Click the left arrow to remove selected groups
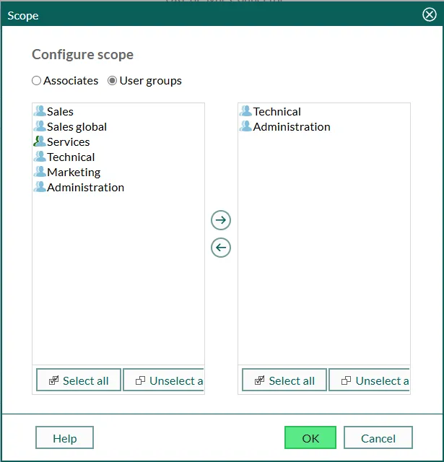The height and width of the screenshot is (462, 444). 221,248
